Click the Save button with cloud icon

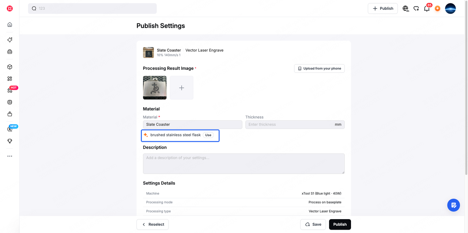(x=313, y=224)
